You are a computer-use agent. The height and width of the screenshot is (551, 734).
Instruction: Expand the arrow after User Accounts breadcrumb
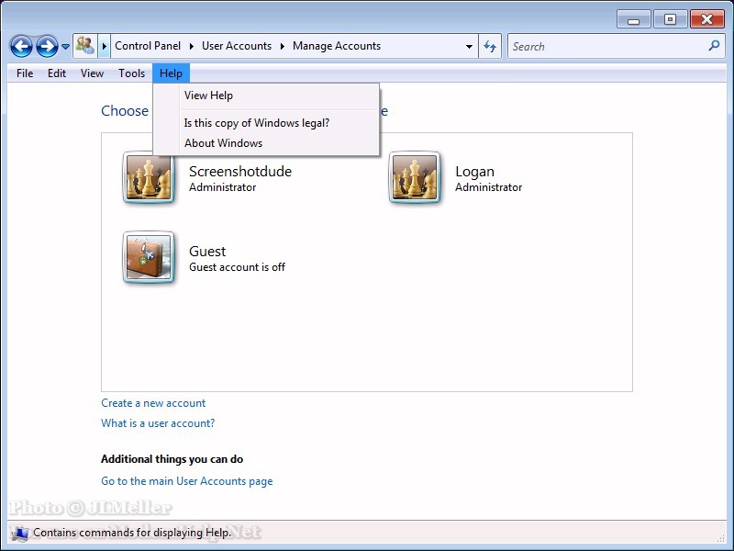pyautogui.click(x=283, y=46)
